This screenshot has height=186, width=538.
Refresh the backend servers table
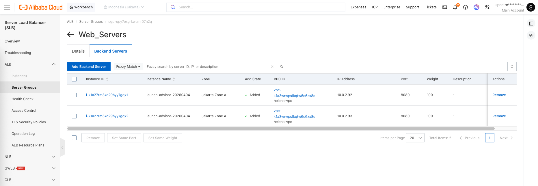pyautogui.click(x=512, y=67)
